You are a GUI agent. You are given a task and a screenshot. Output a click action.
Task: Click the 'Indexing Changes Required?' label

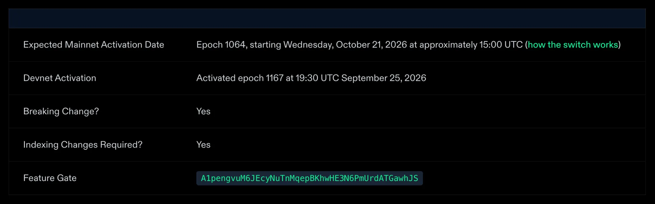click(x=83, y=145)
